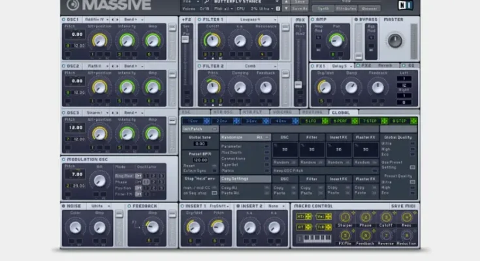Toggle OSC1 on/off power button
This screenshot has width=480, height=261.
[63, 20]
